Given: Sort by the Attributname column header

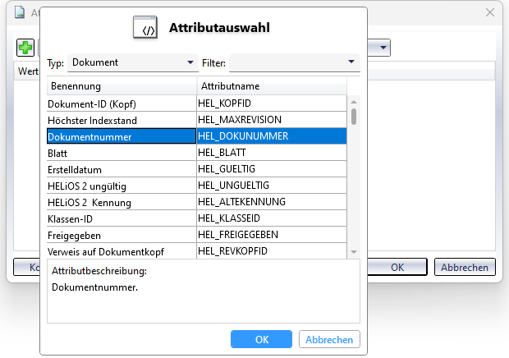Looking at the screenshot, I should pos(271,86).
